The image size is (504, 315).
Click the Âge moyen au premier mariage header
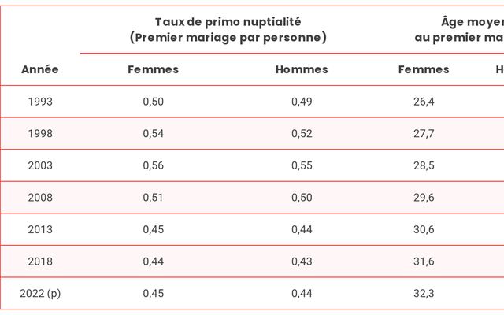(x=460, y=30)
